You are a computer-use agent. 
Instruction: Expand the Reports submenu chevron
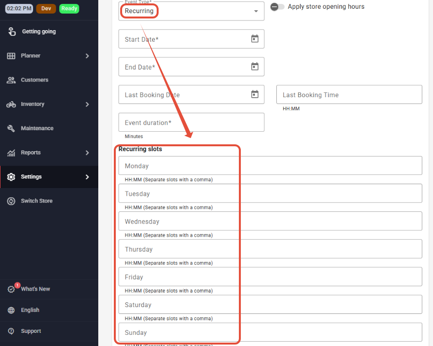[x=87, y=153]
